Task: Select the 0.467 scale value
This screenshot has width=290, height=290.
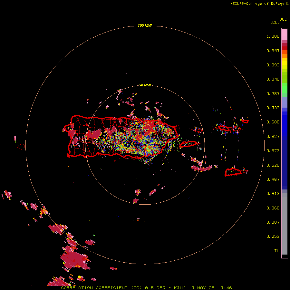Action: click(273, 179)
